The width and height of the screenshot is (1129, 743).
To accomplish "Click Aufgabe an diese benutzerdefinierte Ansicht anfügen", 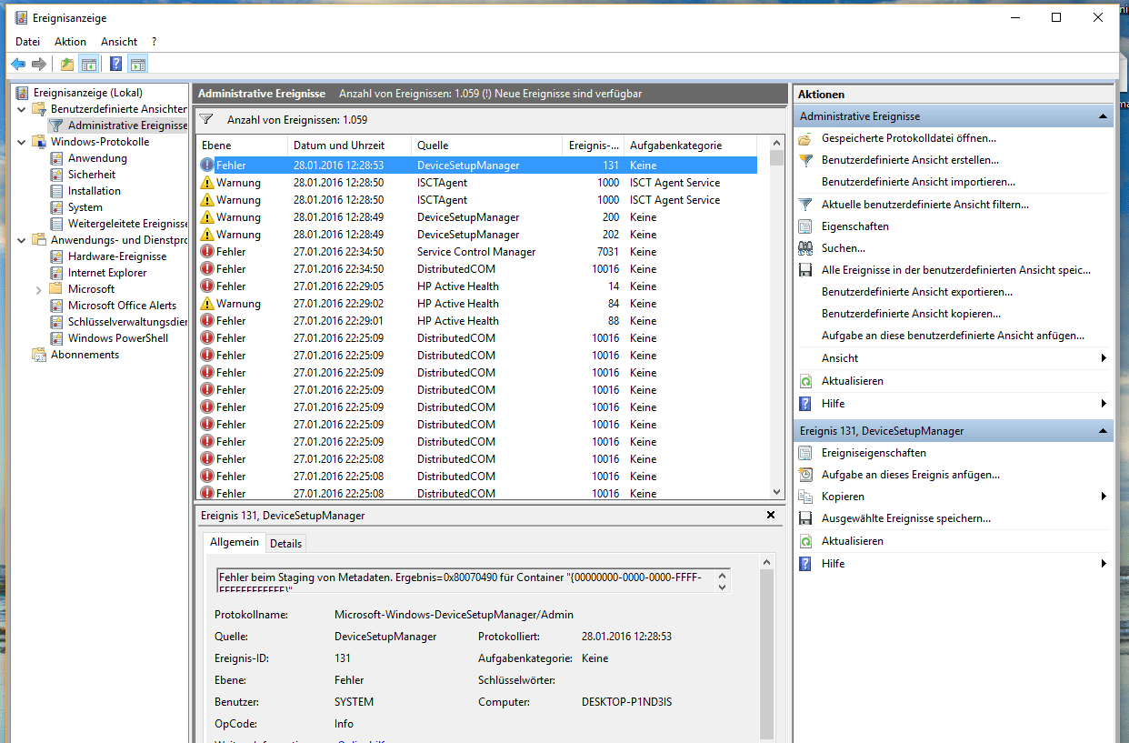I will pyautogui.click(x=953, y=336).
